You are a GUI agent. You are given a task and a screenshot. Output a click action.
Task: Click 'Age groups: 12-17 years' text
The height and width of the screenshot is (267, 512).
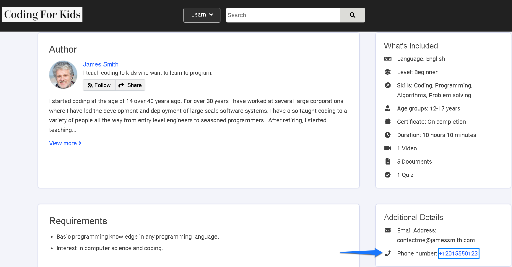[x=429, y=108]
